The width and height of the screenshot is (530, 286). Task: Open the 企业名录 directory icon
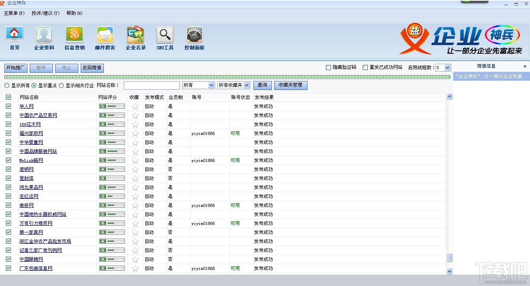[136, 38]
